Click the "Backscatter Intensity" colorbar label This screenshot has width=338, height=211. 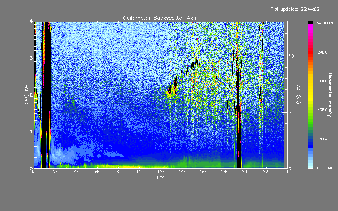pyautogui.click(x=330, y=95)
